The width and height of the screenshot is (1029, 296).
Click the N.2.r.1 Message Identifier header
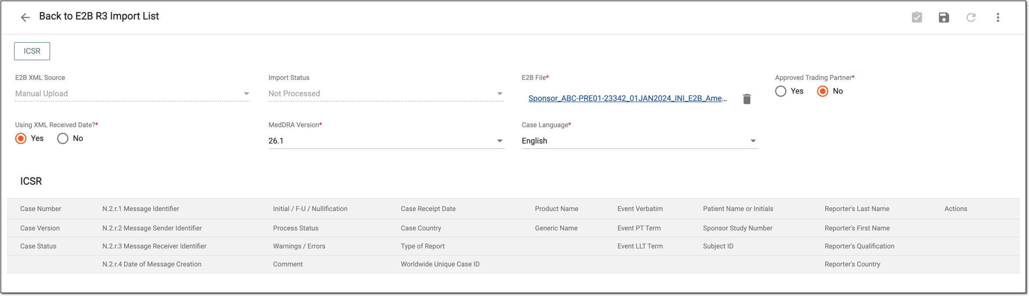click(x=141, y=209)
